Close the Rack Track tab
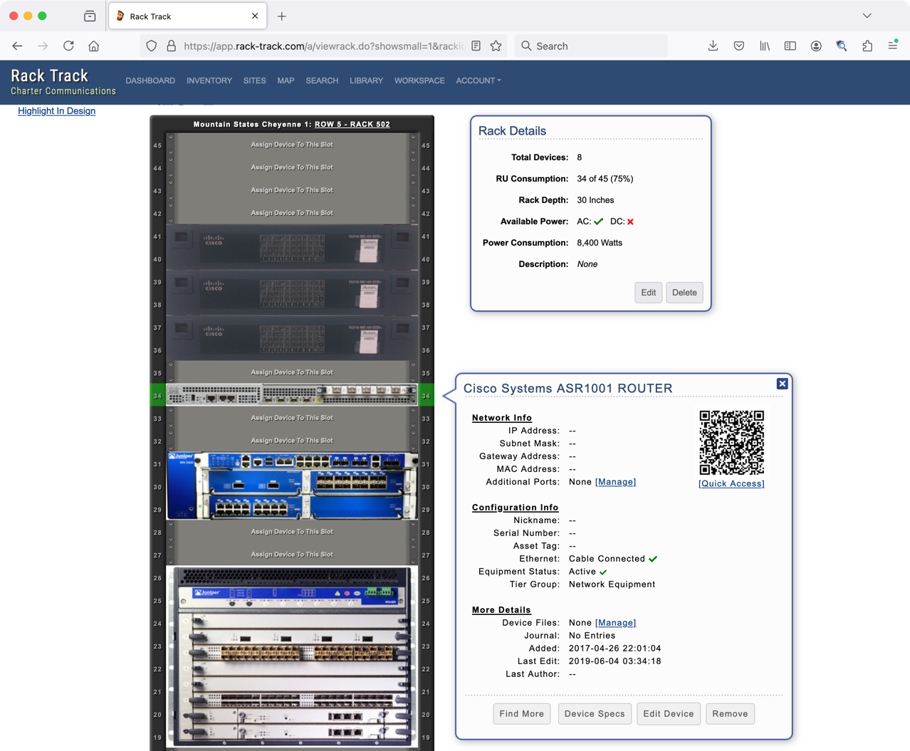The height and width of the screenshot is (751, 910). point(255,16)
